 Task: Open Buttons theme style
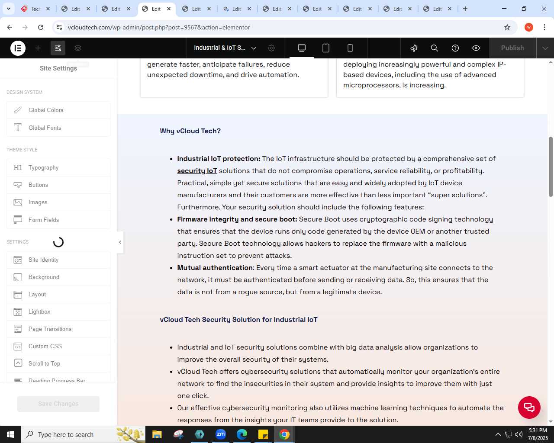click(58, 185)
